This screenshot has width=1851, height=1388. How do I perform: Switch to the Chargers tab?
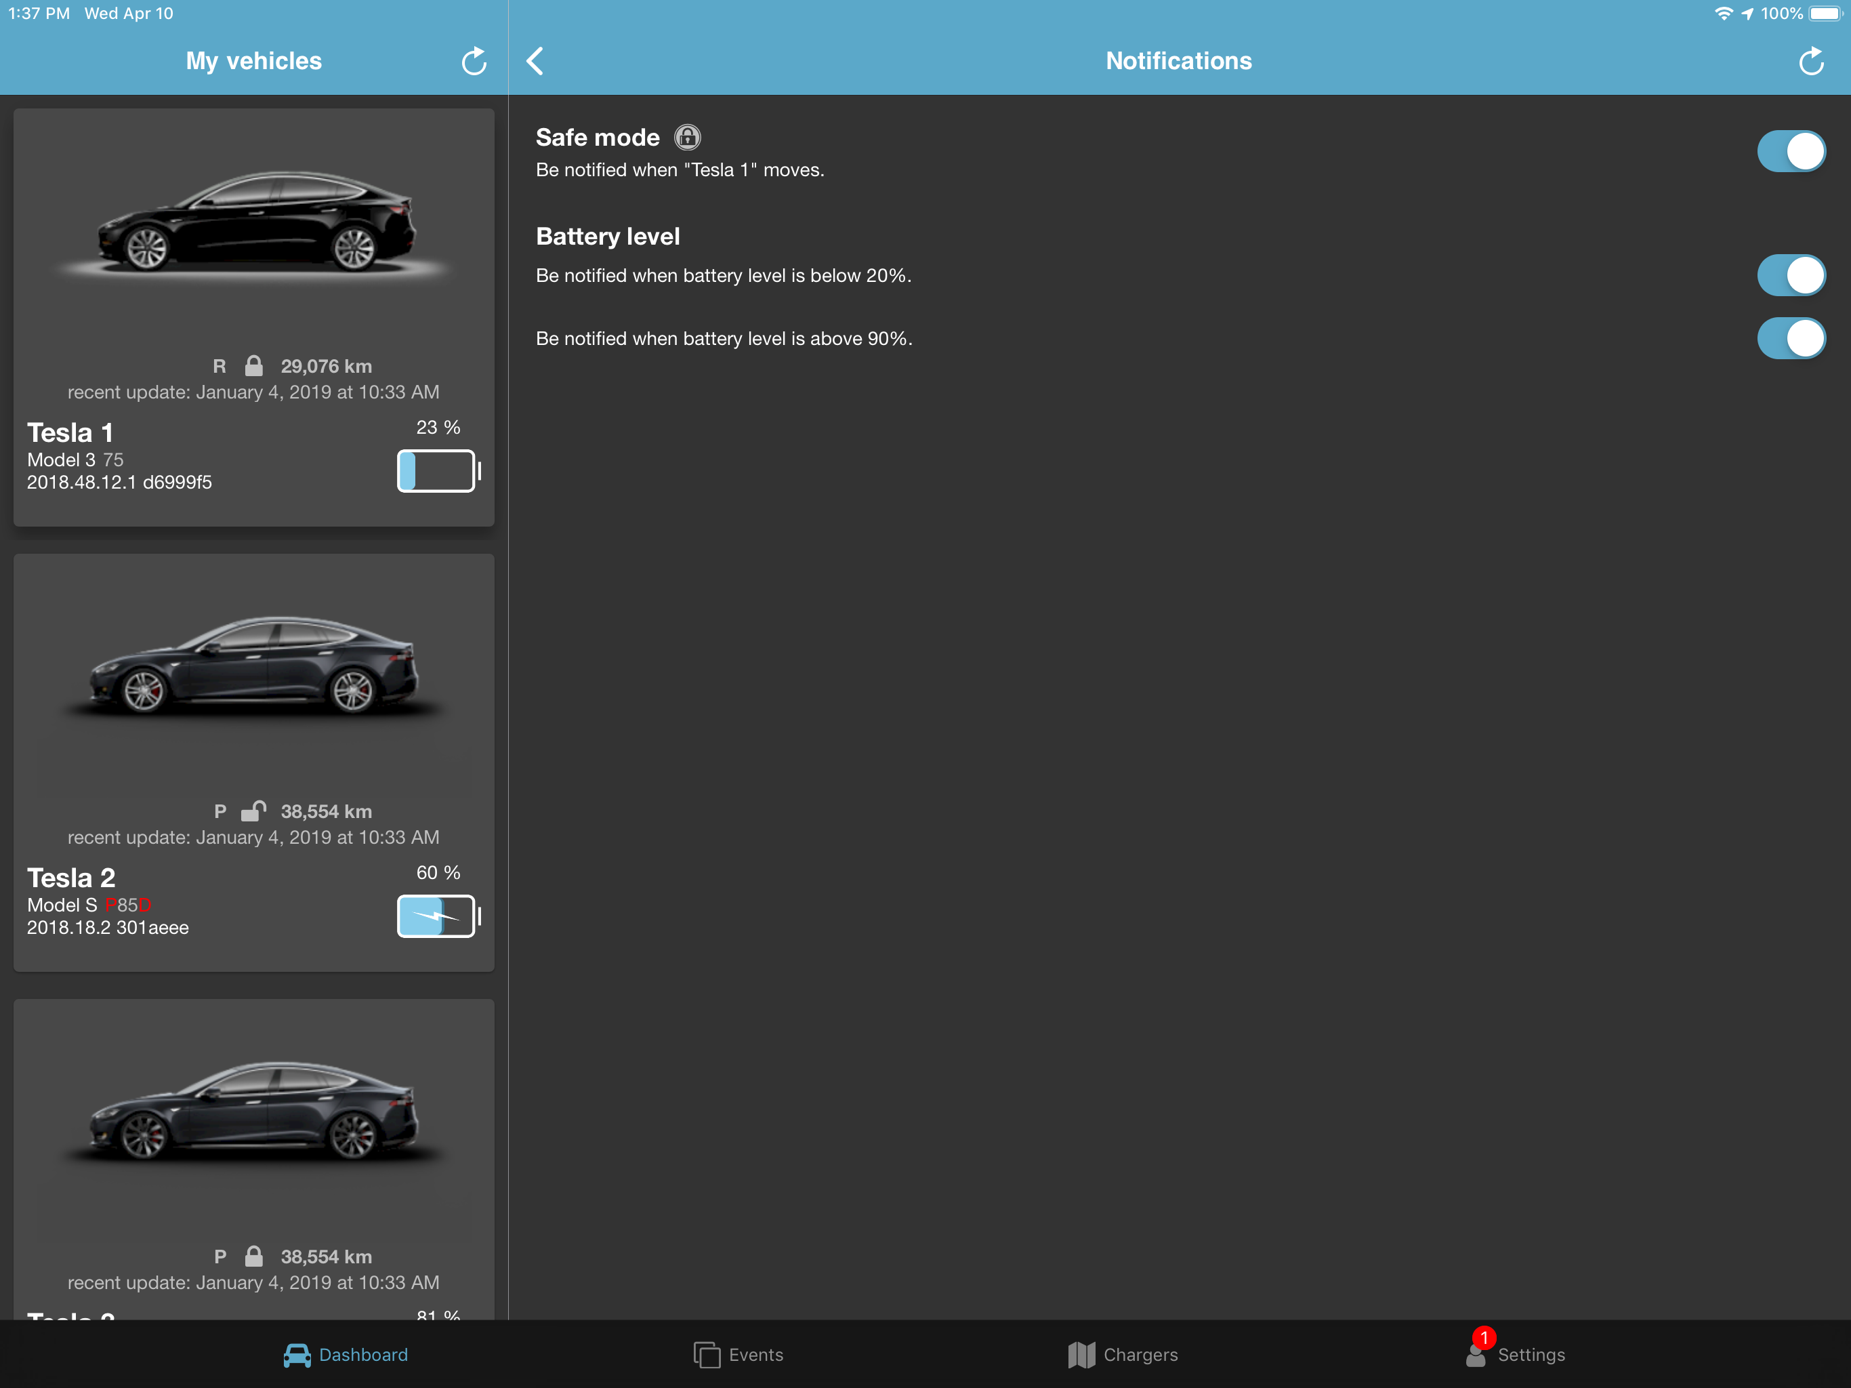[x=1123, y=1355]
